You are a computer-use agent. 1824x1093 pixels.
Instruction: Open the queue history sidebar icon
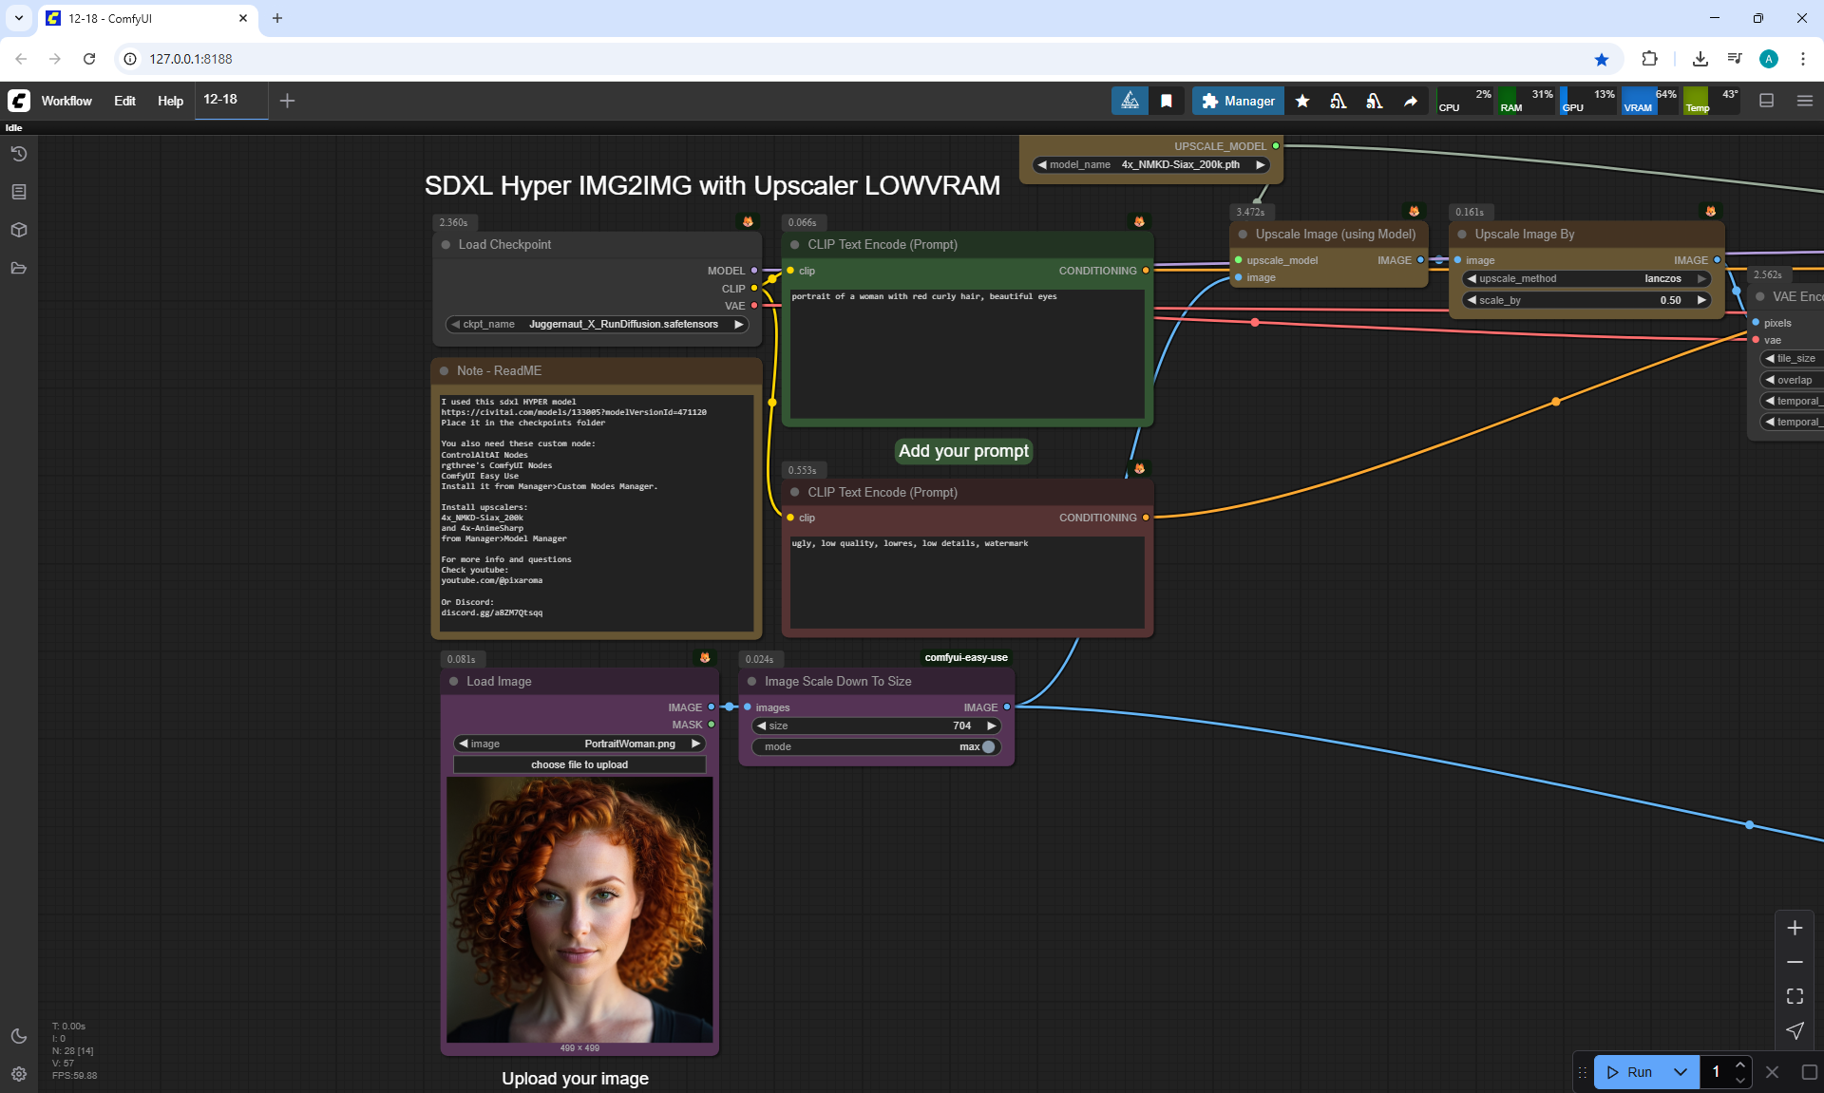pos(18,154)
